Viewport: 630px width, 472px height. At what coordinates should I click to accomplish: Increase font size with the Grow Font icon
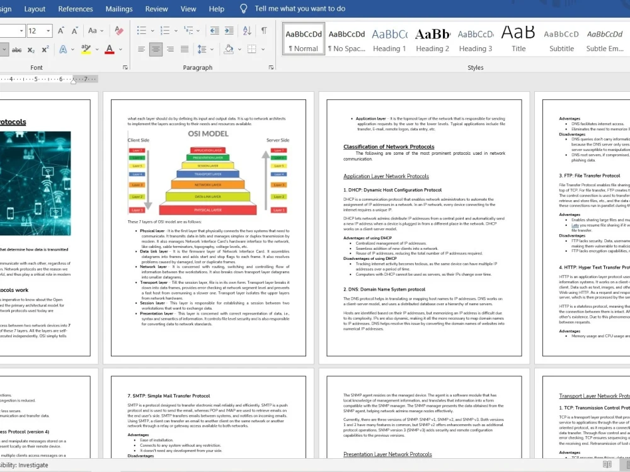coord(60,30)
